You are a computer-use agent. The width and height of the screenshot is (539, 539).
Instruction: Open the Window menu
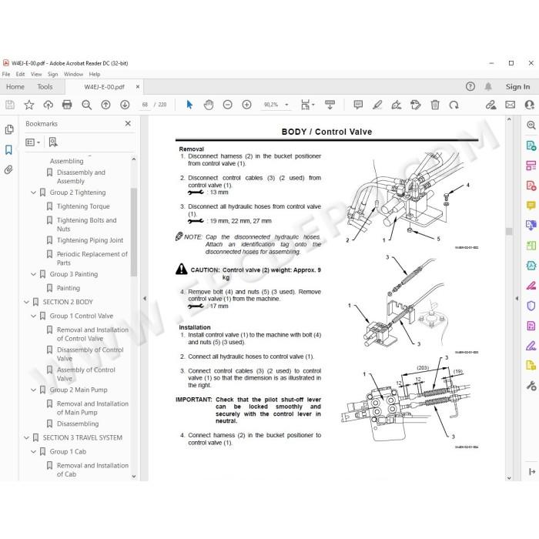pyautogui.click(x=74, y=74)
